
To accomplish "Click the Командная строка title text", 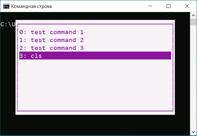I will point(31,6).
